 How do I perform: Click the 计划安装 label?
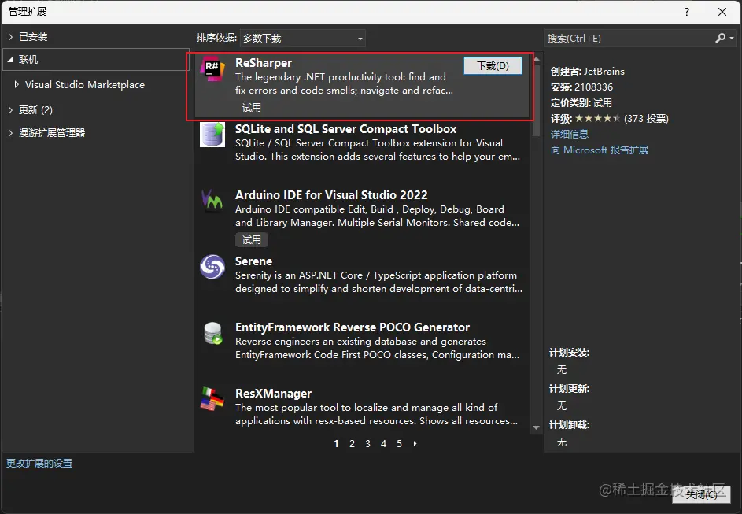pyautogui.click(x=569, y=353)
